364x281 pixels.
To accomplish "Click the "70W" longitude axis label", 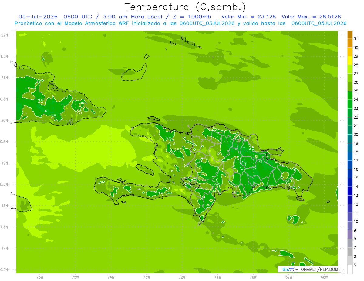I will 253,277.
